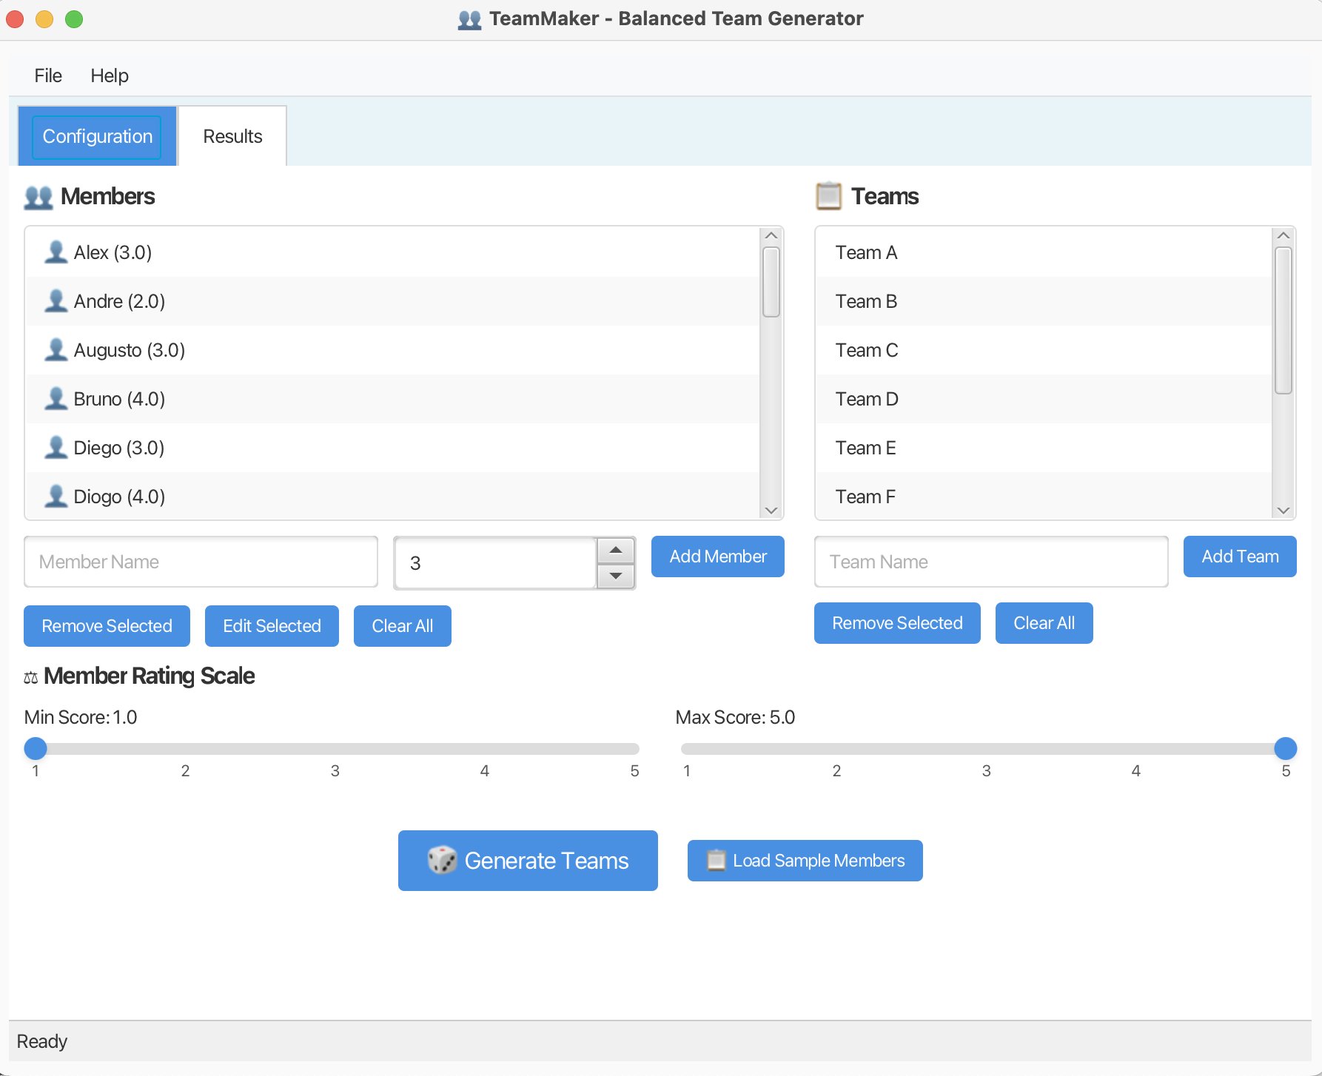Click the Max Score slider handle
This screenshot has width=1322, height=1076.
tap(1286, 749)
